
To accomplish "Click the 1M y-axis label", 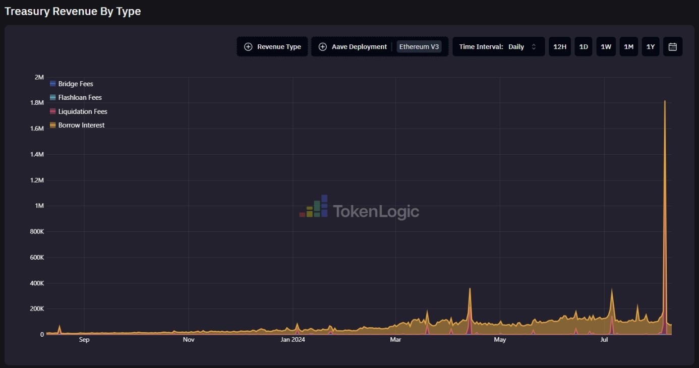I will coord(39,206).
